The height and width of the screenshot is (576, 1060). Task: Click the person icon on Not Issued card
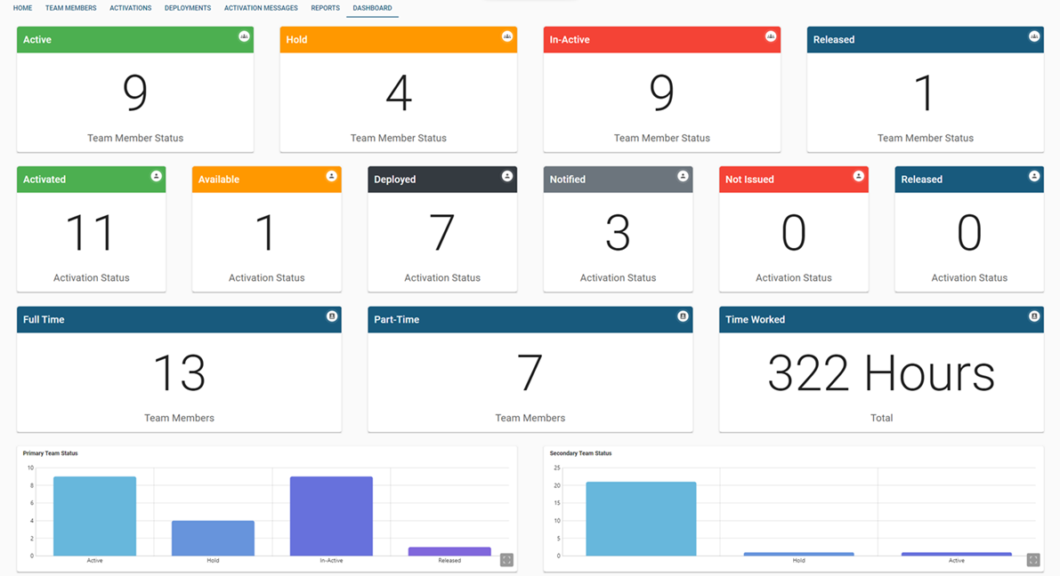[859, 176]
